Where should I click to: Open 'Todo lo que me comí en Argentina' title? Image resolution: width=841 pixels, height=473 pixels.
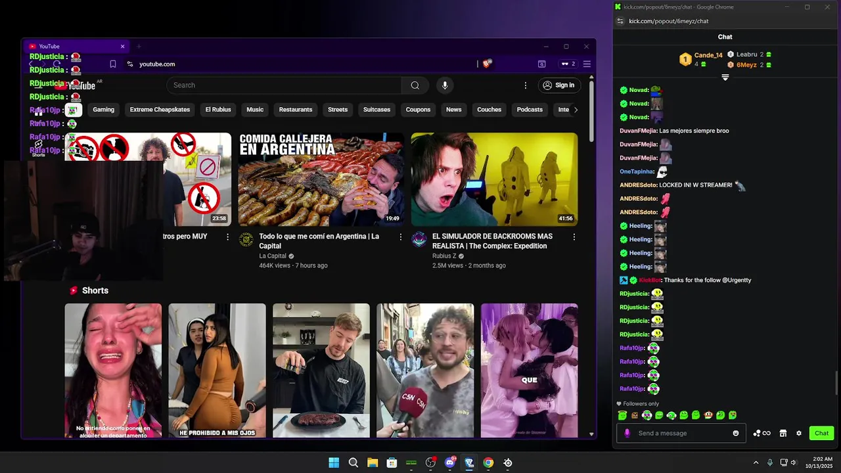click(x=319, y=241)
